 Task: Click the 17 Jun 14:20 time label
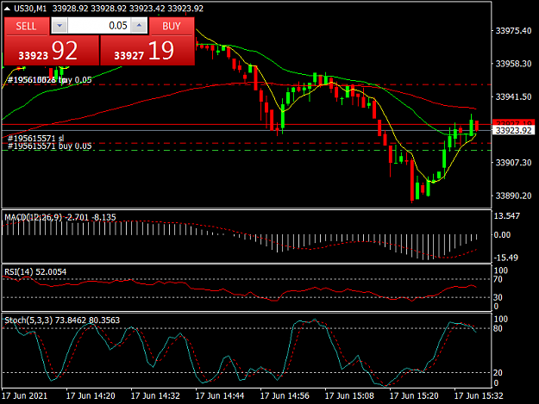coord(91,395)
